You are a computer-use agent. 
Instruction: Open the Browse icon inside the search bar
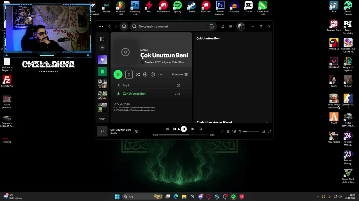pos(212,27)
